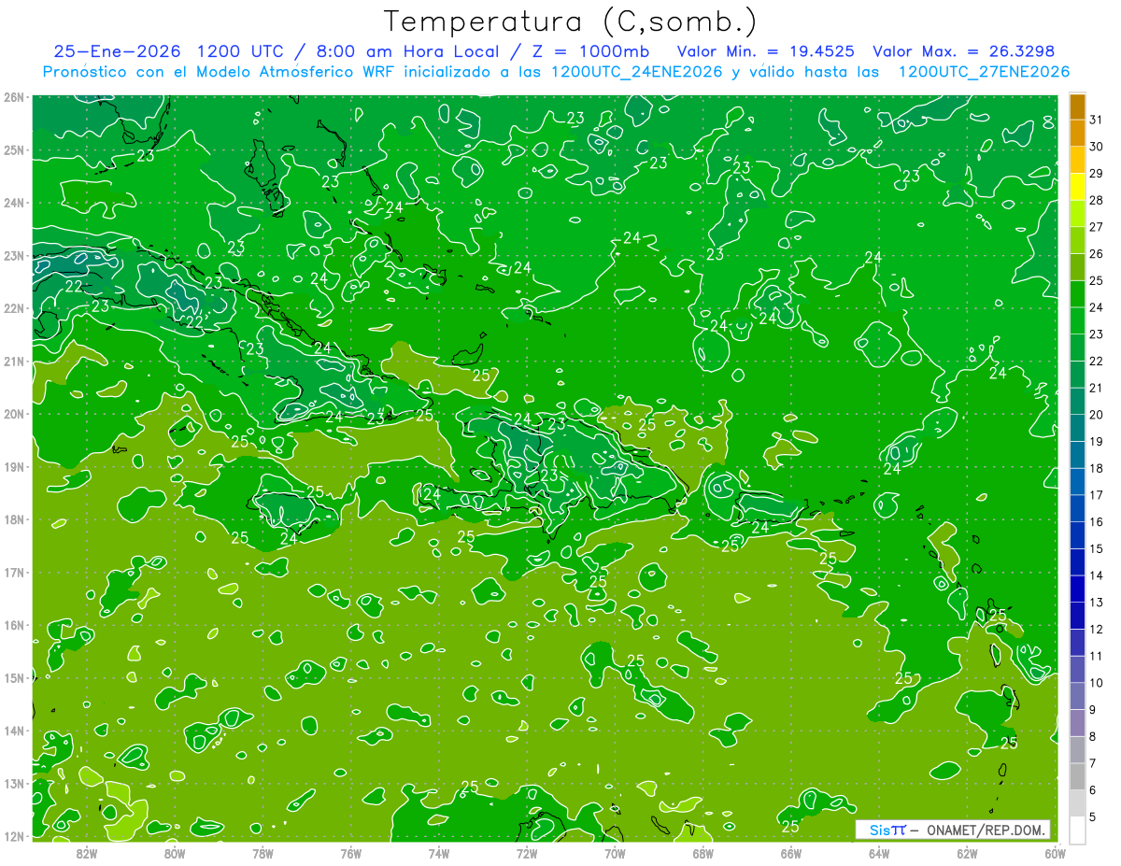Click the 25N latitude axis label
Screen dimensions: 1121x866
[x=15, y=149]
